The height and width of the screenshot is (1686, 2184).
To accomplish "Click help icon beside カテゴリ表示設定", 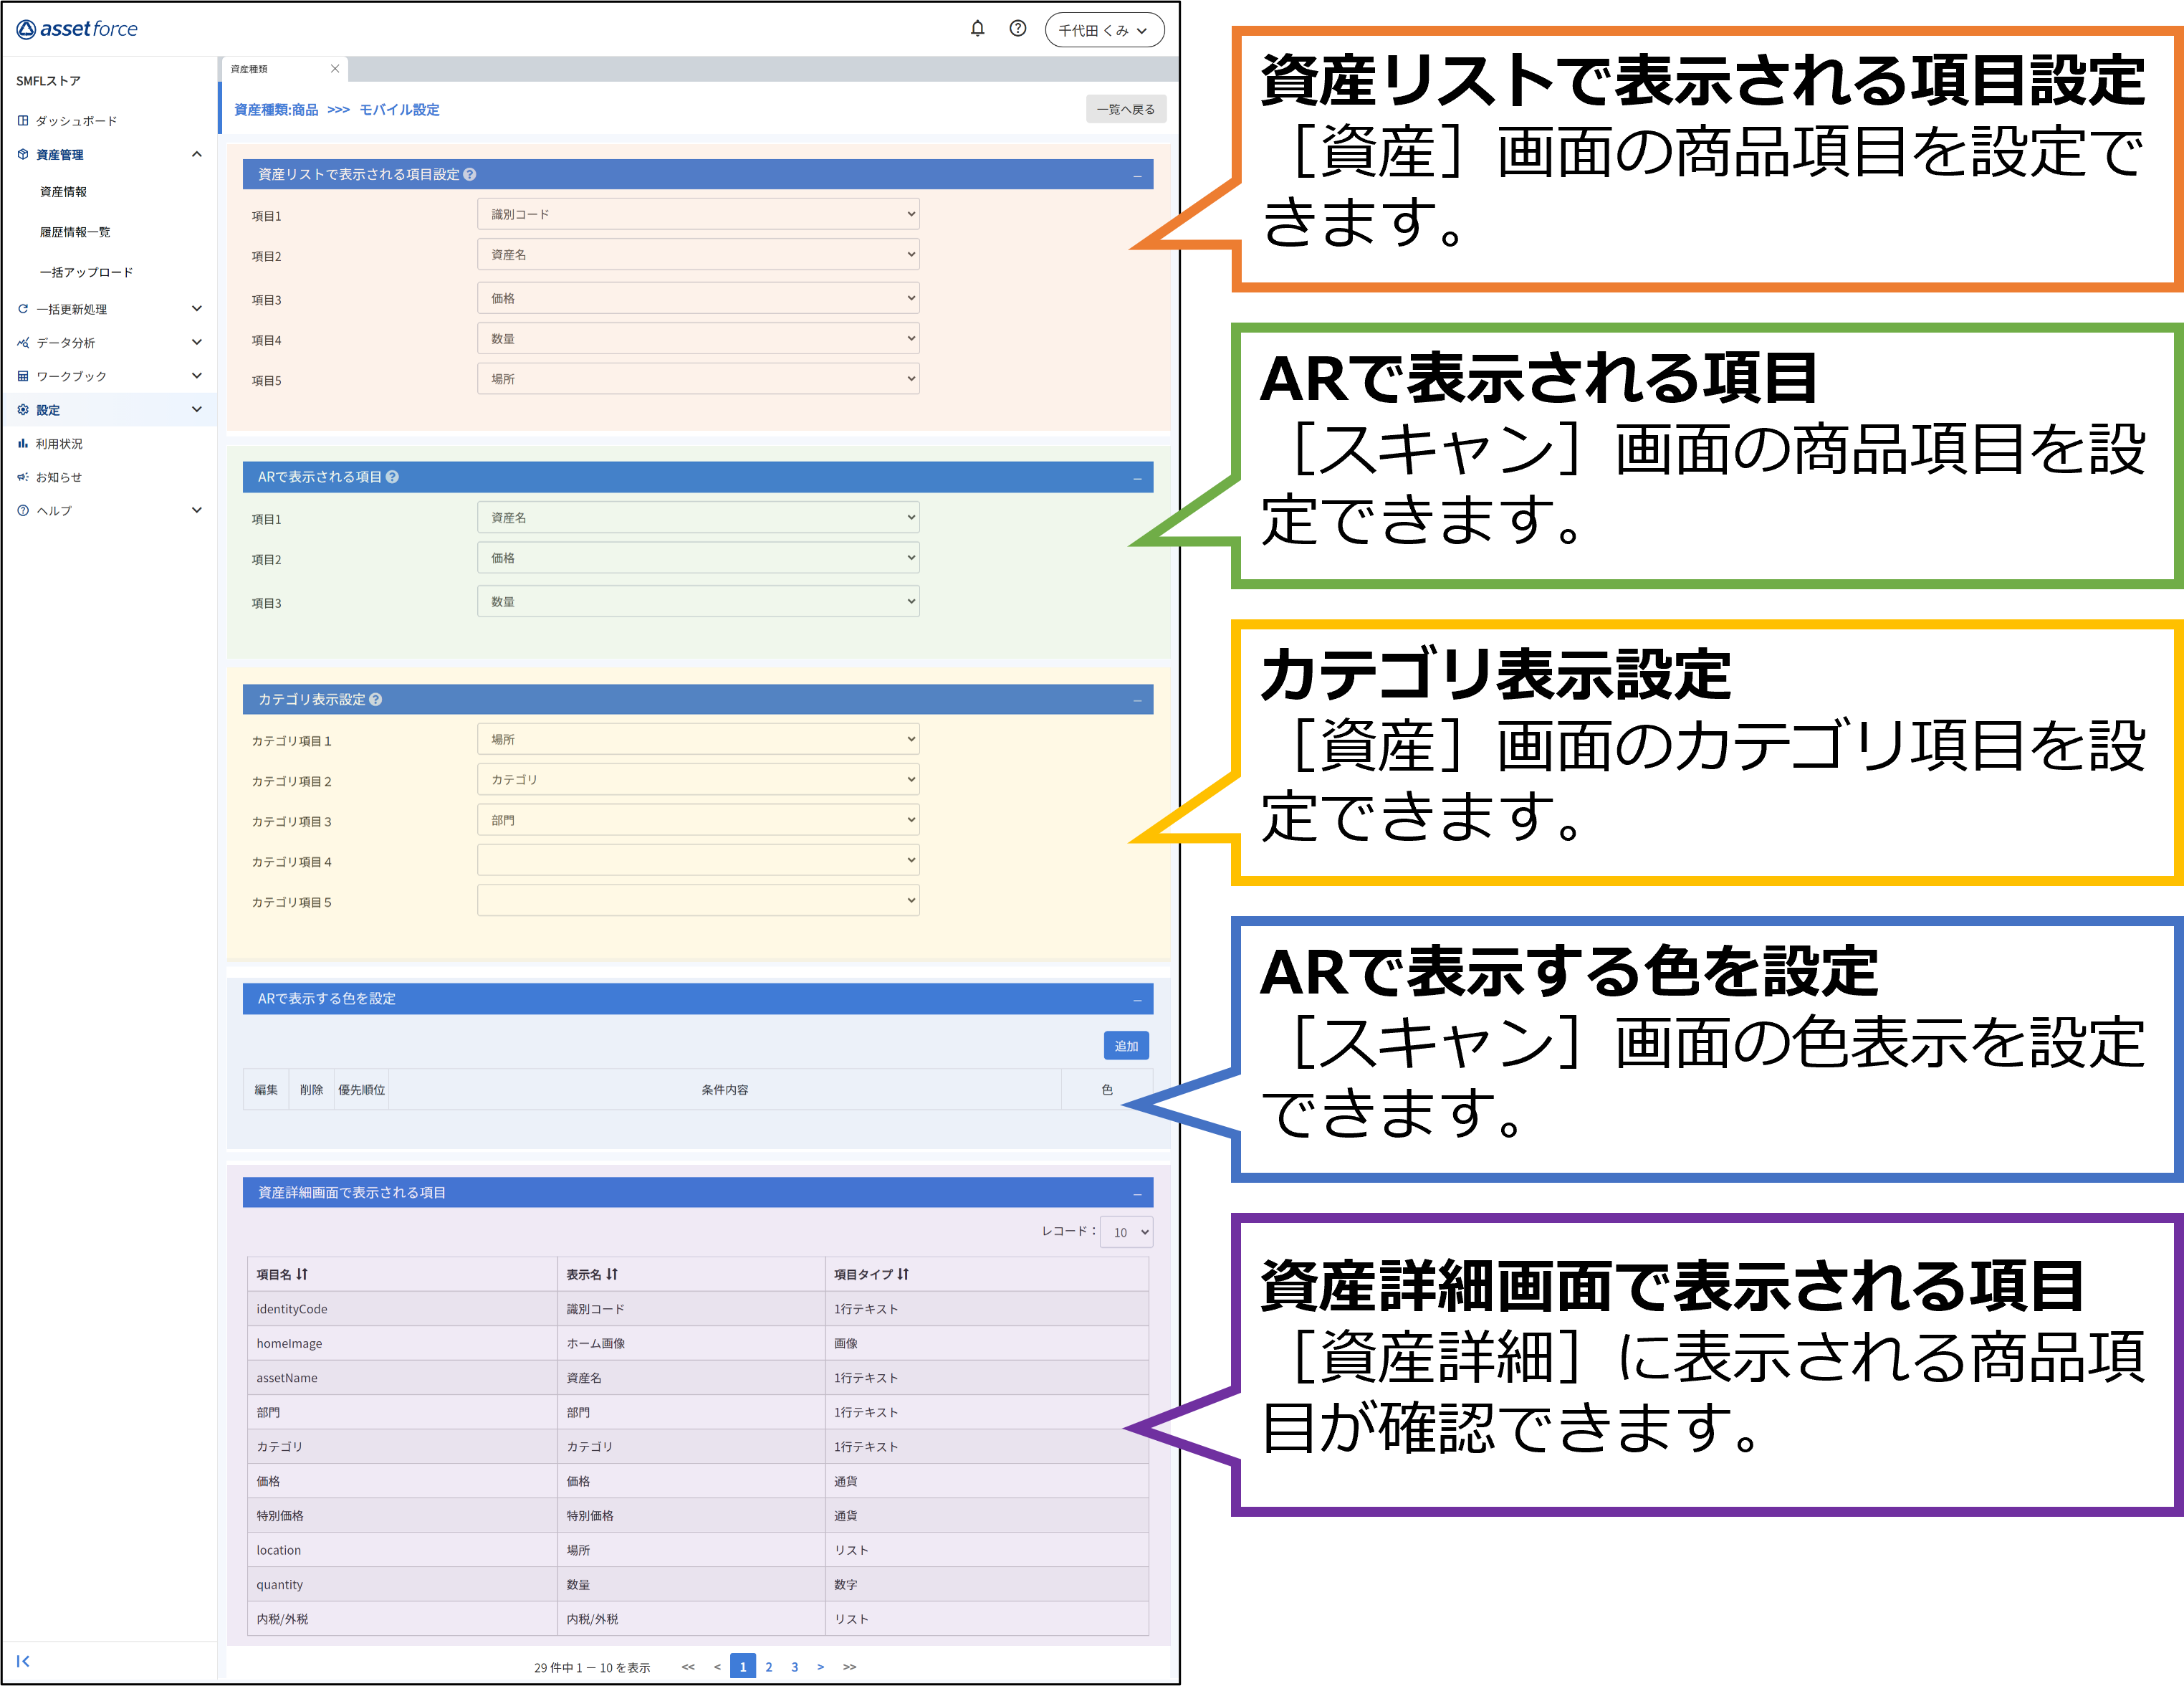I will pyautogui.click(x=376, y=700).
